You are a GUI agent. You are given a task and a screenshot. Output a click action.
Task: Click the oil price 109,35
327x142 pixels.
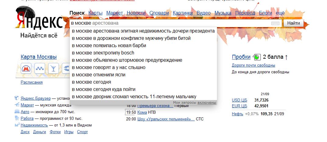coord(267,114)
